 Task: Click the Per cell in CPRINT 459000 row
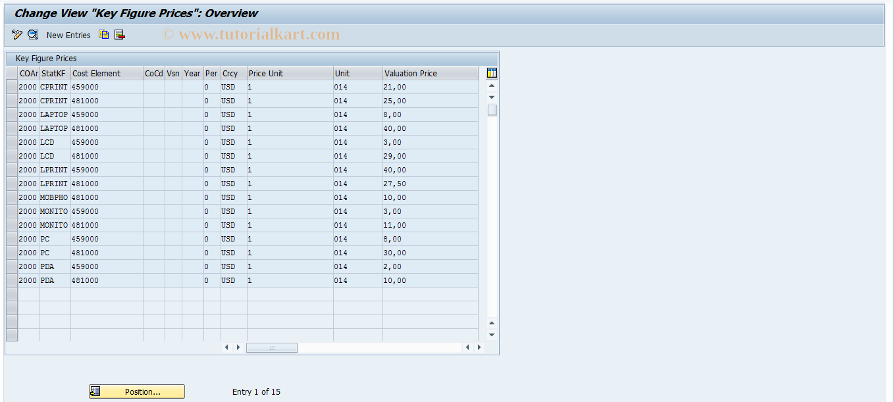(212, 87)
